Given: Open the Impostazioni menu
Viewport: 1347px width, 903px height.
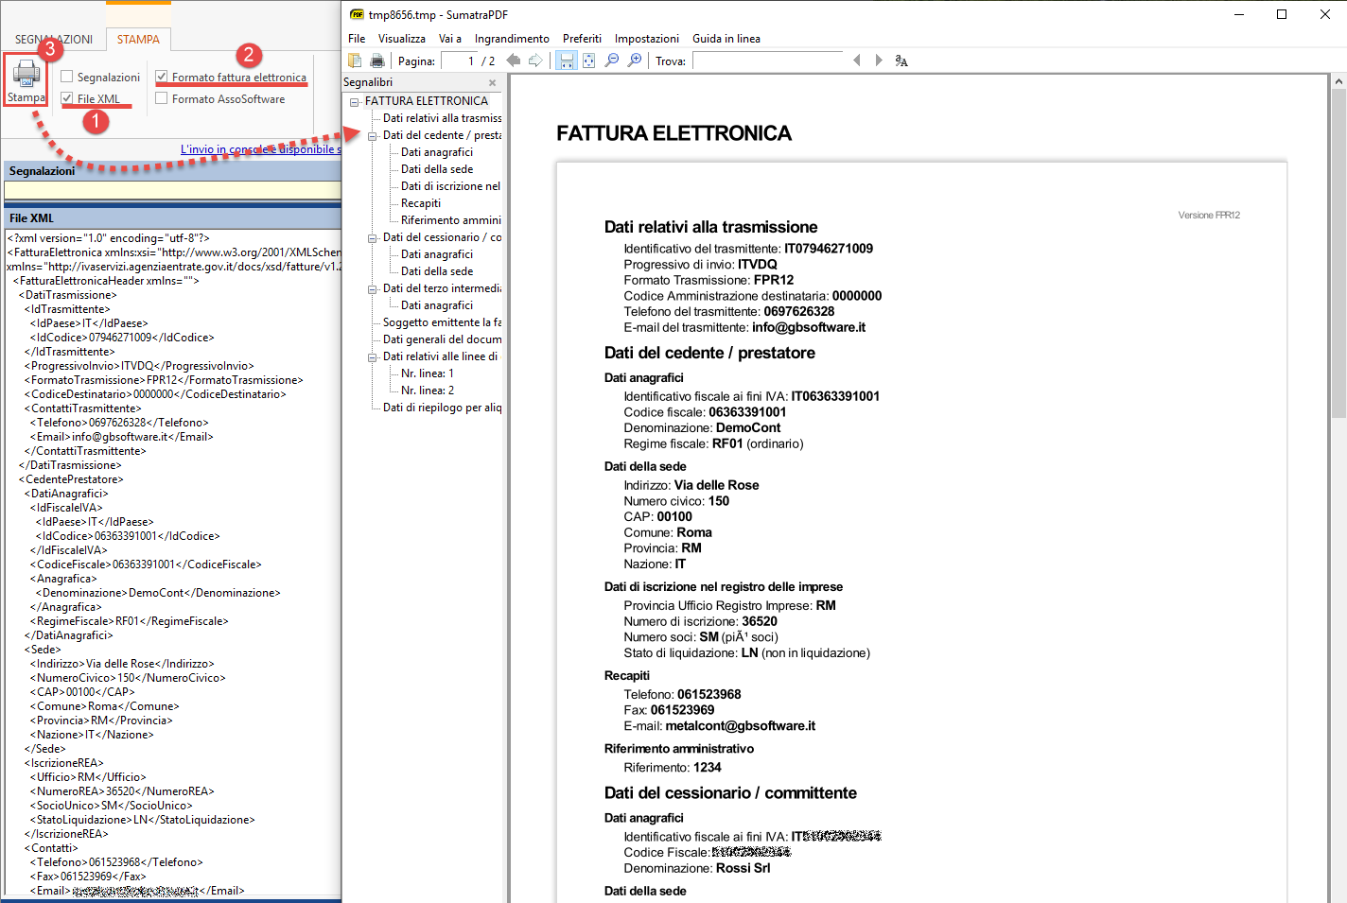Looking at the screenshot, I should coord(647,39).
